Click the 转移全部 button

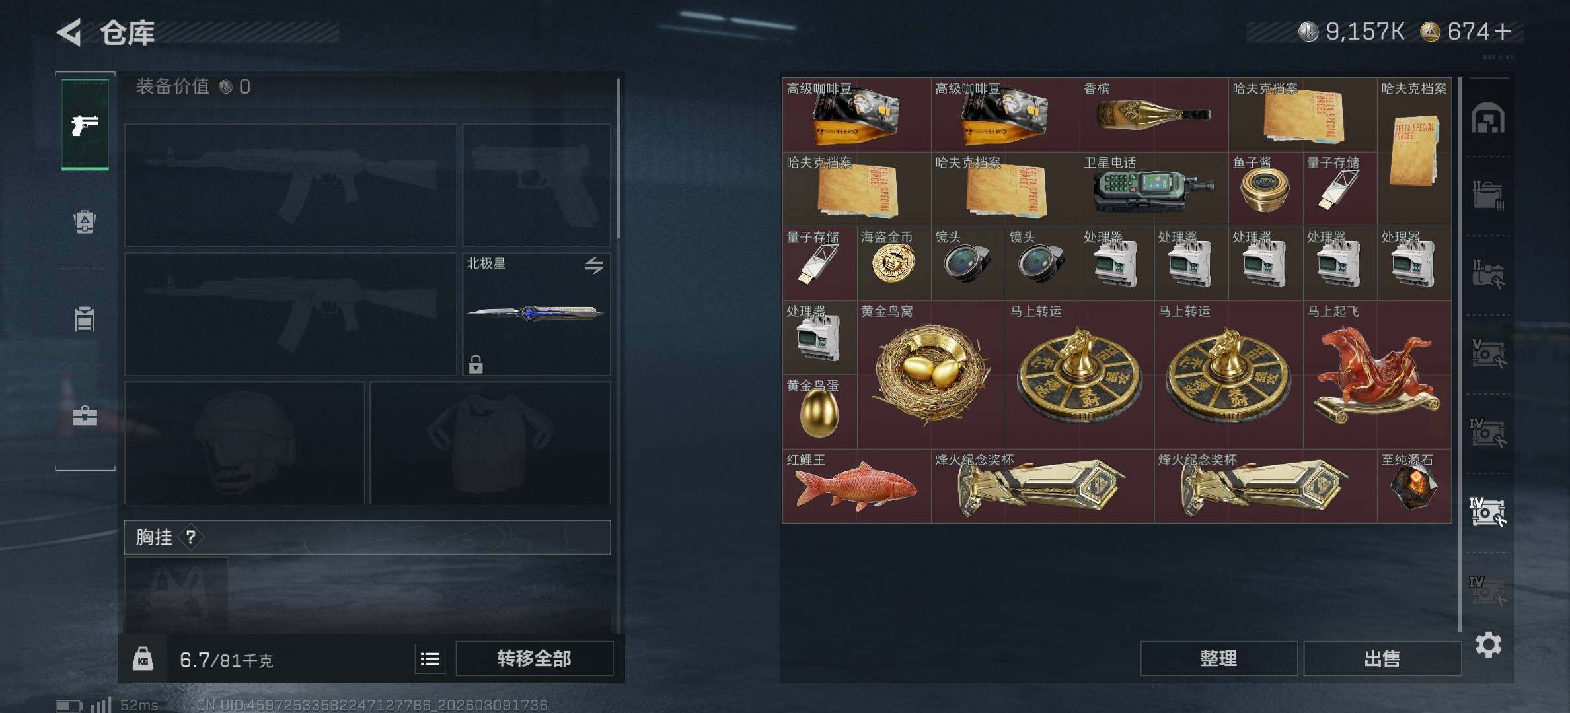535,658
